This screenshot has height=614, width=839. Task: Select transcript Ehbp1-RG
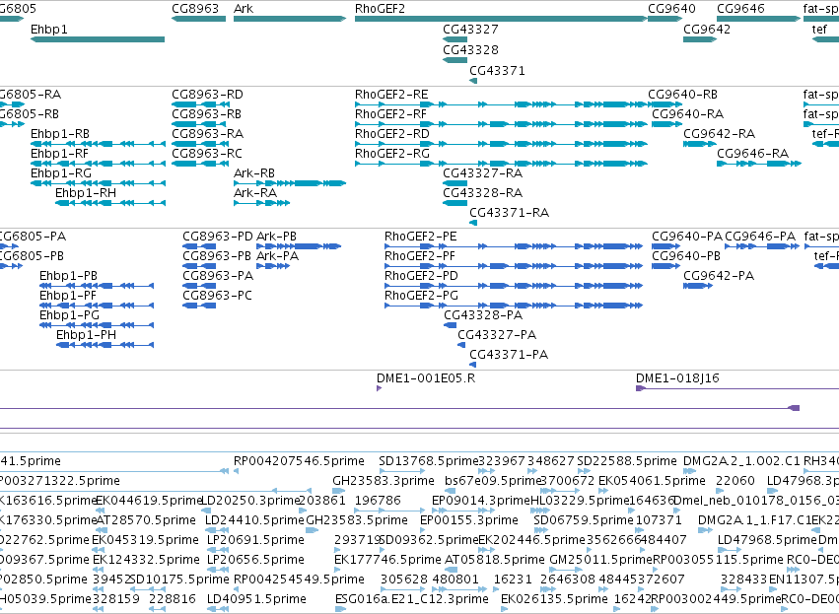(x=98, y=183)
